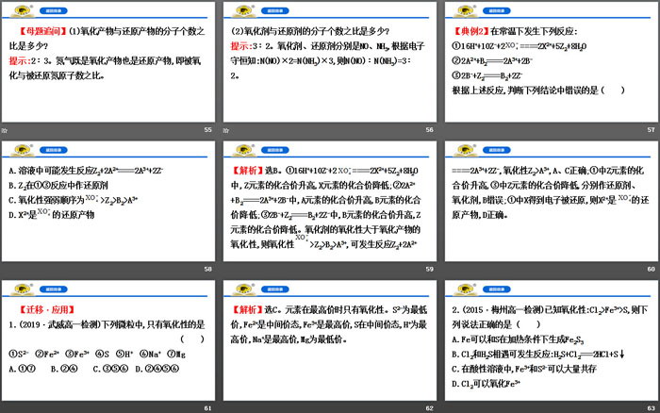The width and height of the screenshot is (660, 413).
Task: Select slide 56 thumbnail in the sorter
Action: click(x=330, y=62)
